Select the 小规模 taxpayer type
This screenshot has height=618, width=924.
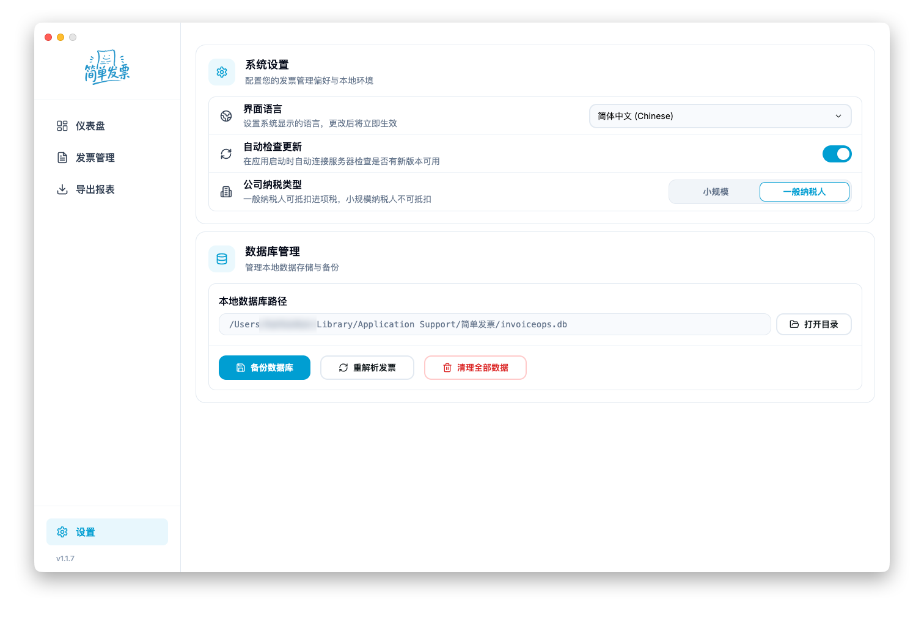(x=715, y=192)
